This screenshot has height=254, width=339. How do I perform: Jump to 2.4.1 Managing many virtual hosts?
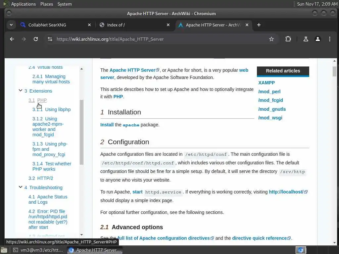coord(51,79)
